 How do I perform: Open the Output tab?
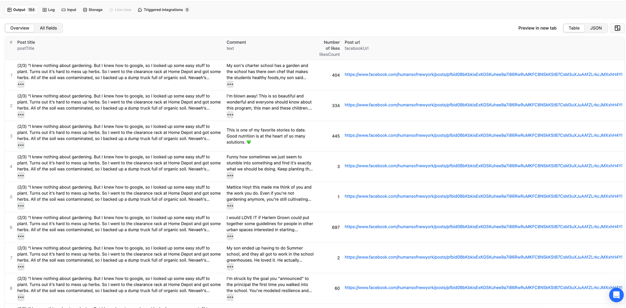(x=21, y=10)
